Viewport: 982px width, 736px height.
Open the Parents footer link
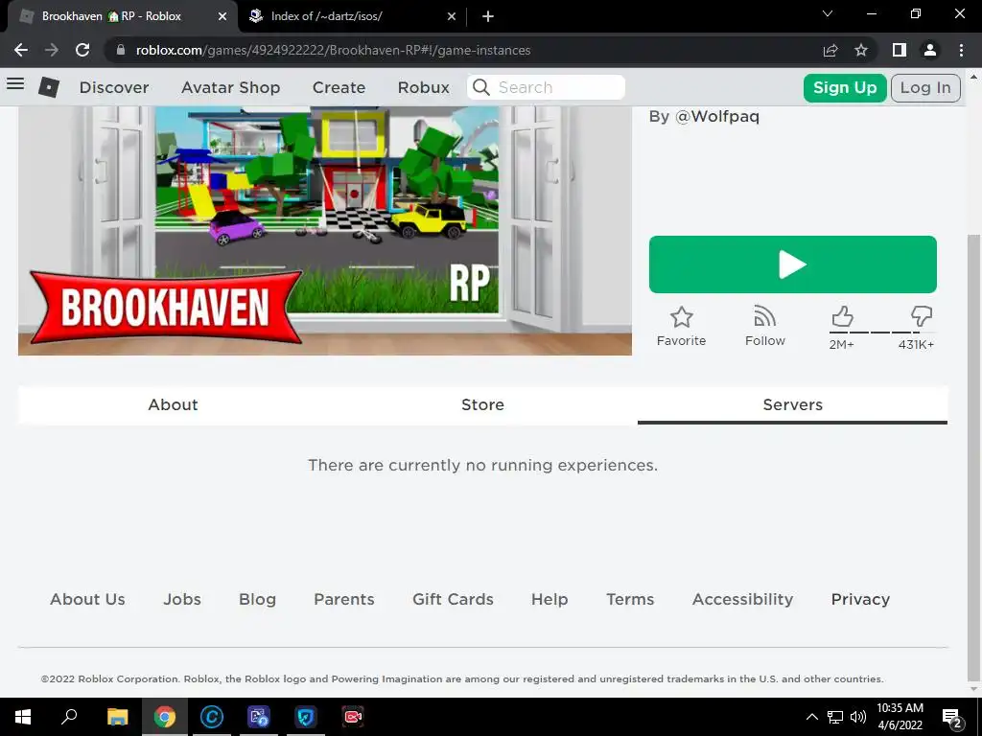coord(344,599)
